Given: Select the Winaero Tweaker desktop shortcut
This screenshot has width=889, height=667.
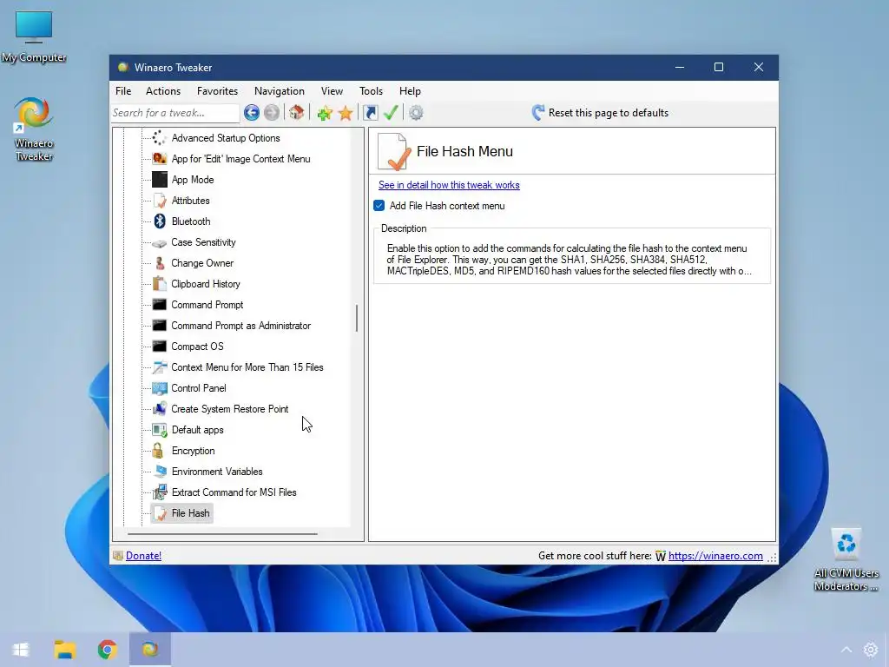Looking at the screenshot, I should pyautogui.click(x=34, y=129).
